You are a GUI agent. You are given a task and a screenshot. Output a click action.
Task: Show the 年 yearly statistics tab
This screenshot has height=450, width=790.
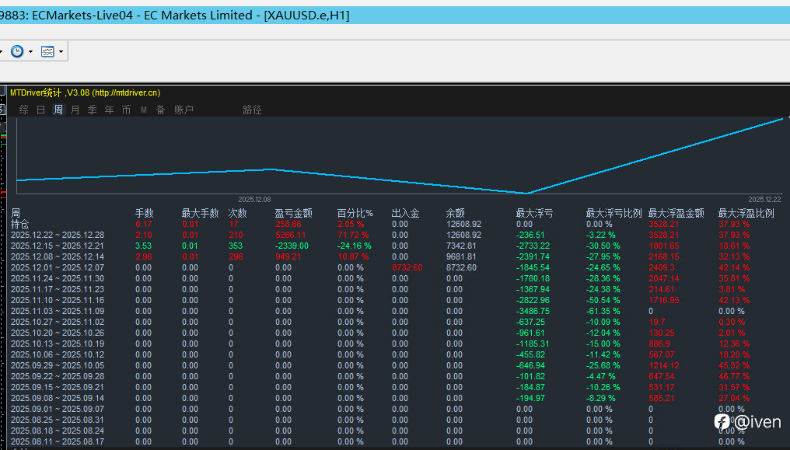click(x=110, y=110)
